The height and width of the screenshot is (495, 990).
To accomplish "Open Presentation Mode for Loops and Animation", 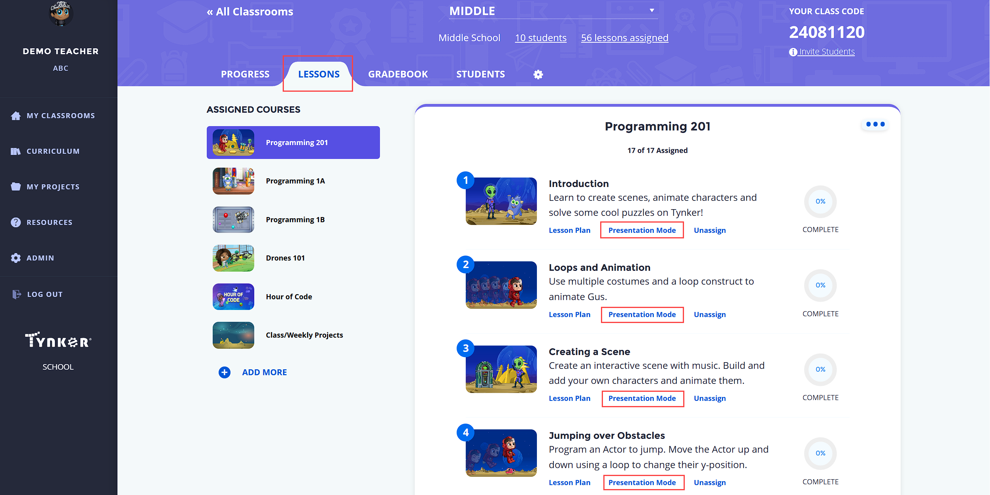I will click(x=642, y=314).
